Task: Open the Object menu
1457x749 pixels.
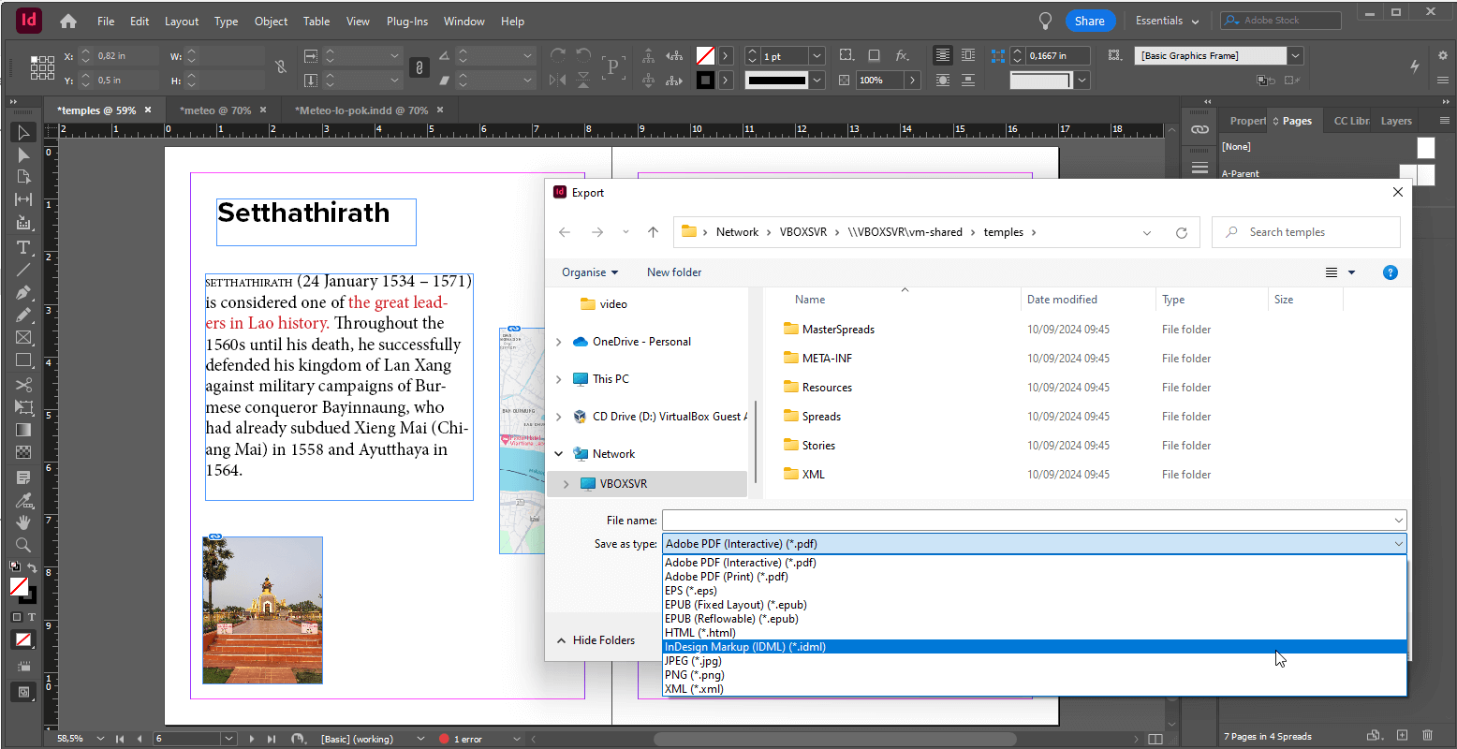Action: pos(271,21)
